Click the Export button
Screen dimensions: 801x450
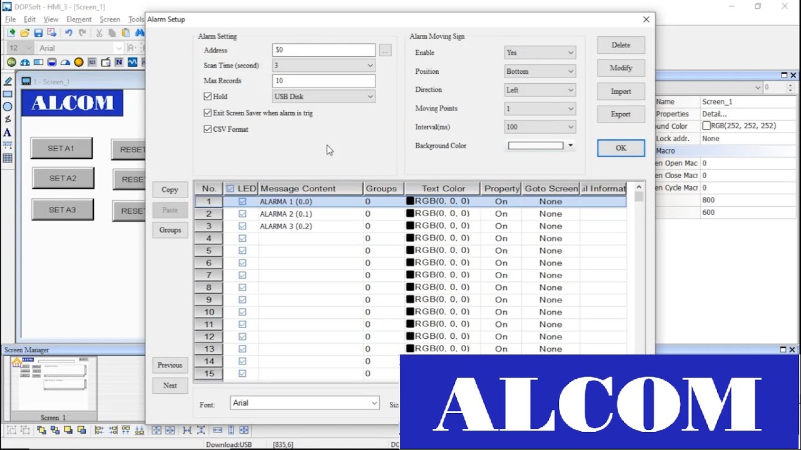(x=621, y=114)
